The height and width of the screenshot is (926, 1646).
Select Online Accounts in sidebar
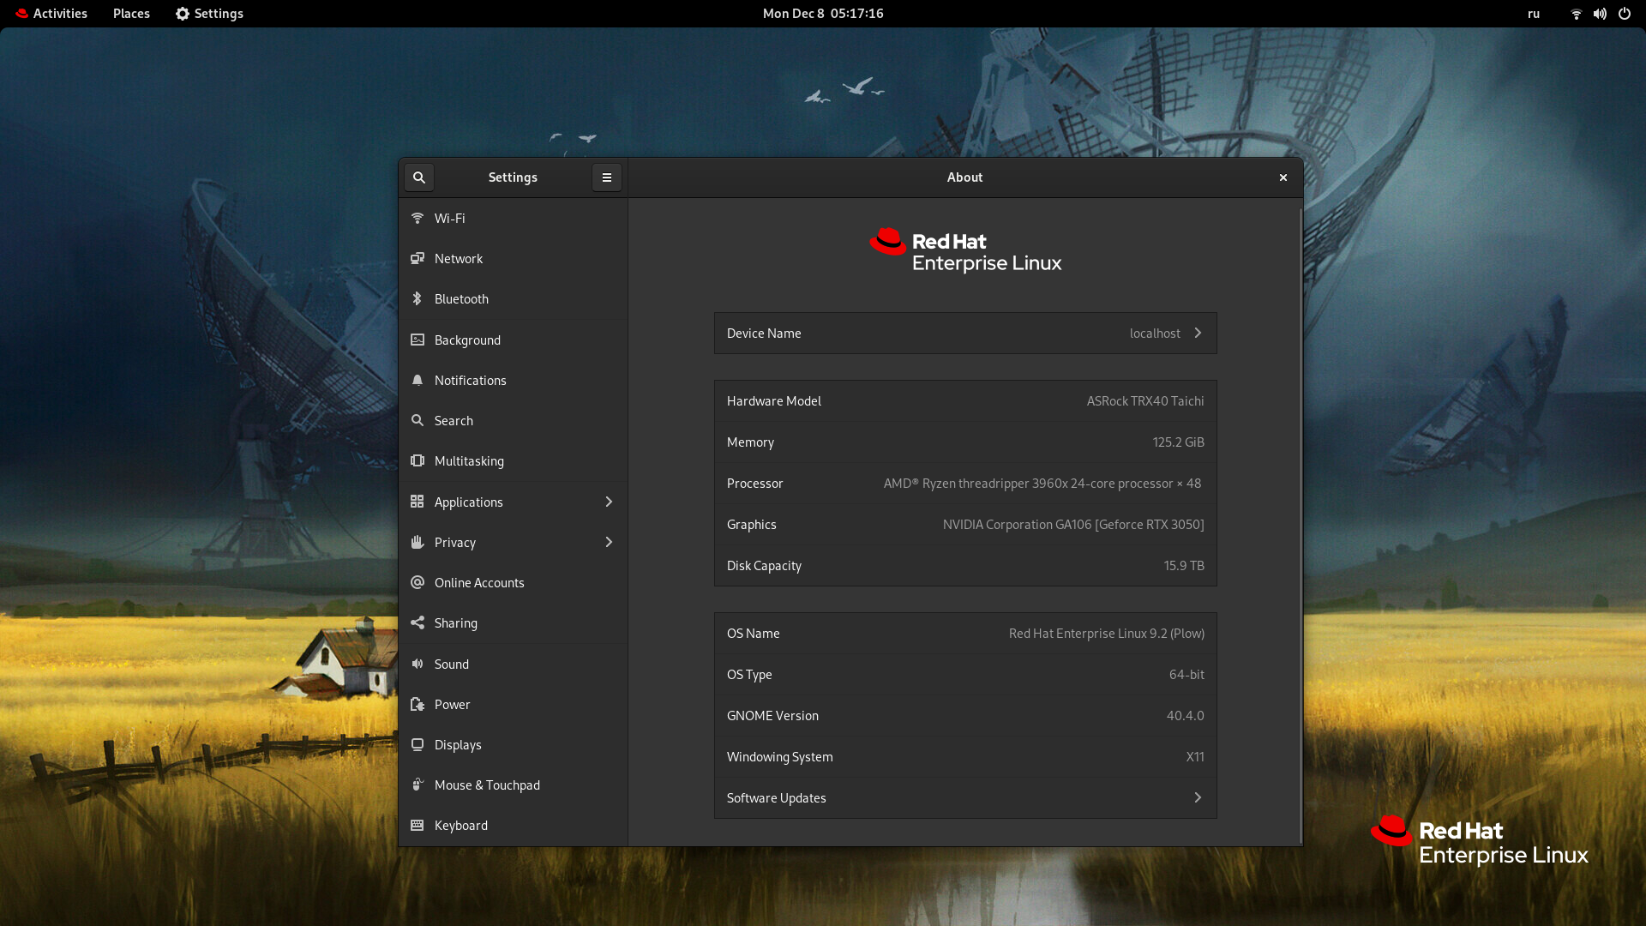coord(478,582)
